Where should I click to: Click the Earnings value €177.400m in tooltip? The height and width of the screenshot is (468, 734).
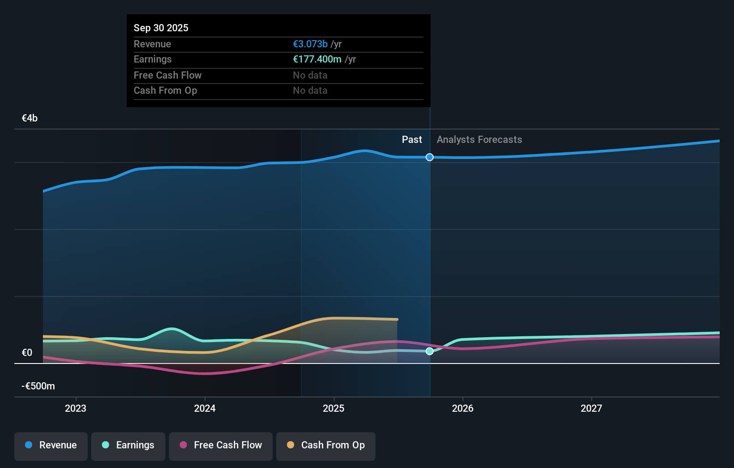pyautogui.click(x=317, y=59)
